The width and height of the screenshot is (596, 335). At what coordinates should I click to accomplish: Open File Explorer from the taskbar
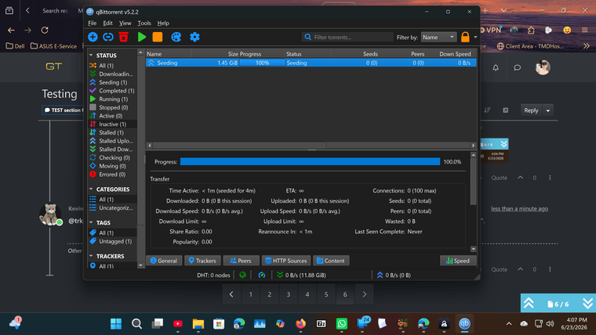tap(198, 323)
